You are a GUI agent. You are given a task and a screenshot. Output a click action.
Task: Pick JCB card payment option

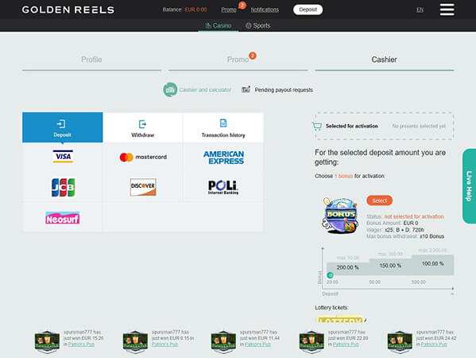coord(63,188)
